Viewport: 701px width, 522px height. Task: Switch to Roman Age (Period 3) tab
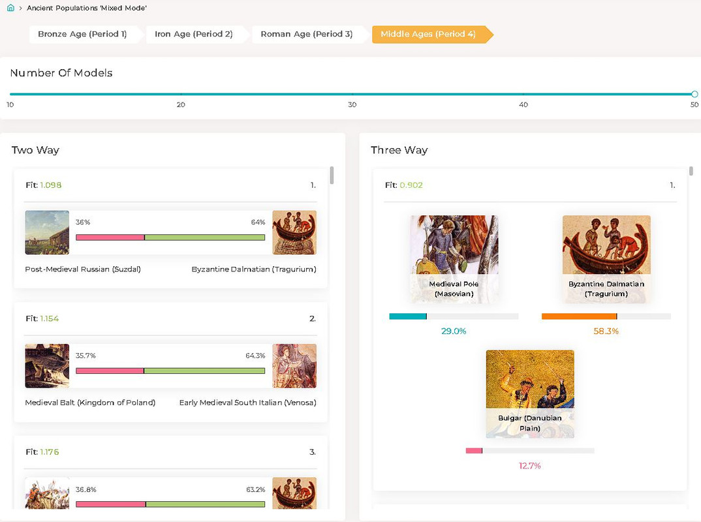pyautogui.click(x=307, y=34)
